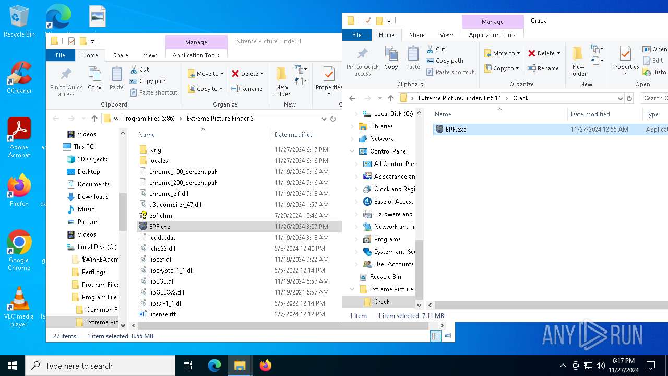Click Pin to Quick access in Extreme Picture Finder window
The height and width of the screenshot is (376, 668).
tap(66, 82)
